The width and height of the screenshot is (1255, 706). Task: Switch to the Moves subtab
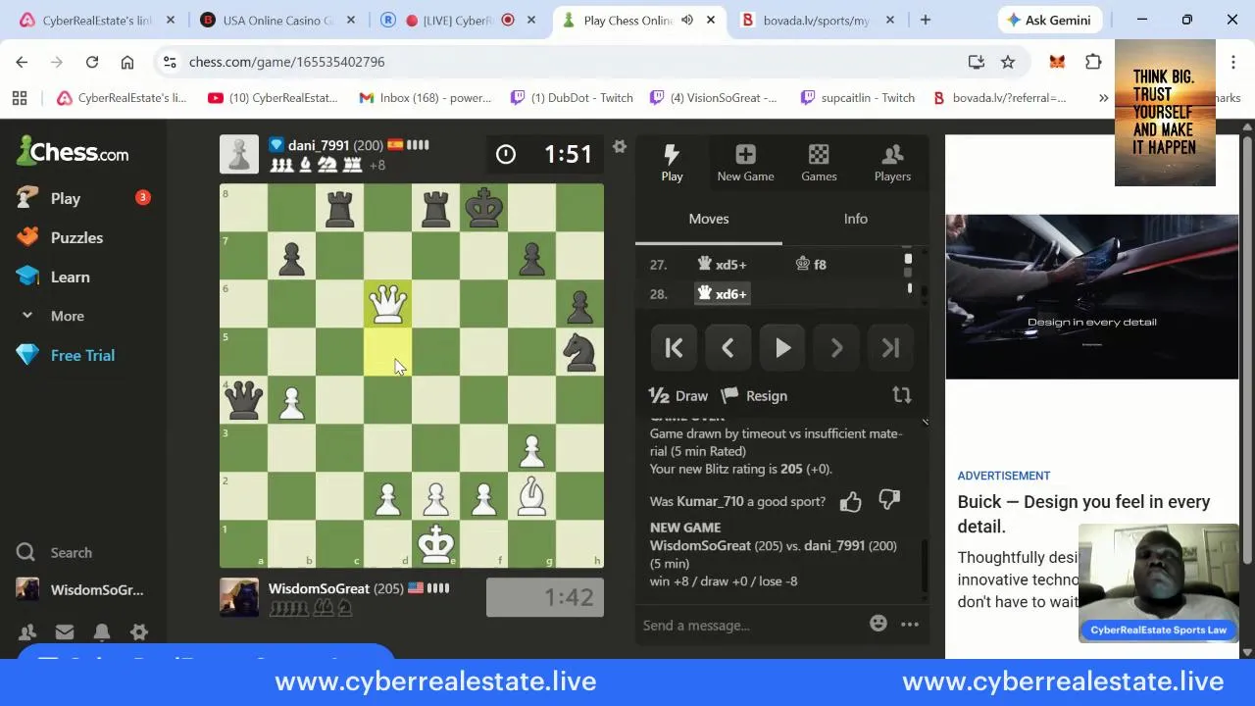coord(709,219)
